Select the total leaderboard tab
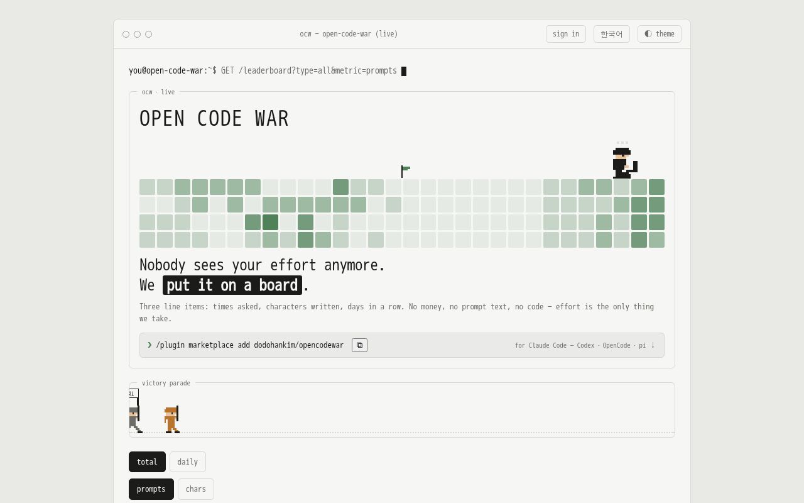Viewport: 804px width, 503px height. coord(147,462)
